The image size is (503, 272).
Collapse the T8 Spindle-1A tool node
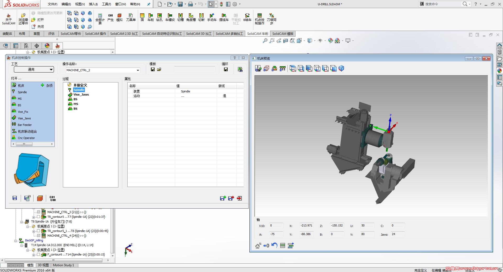(x=21, y=222)
